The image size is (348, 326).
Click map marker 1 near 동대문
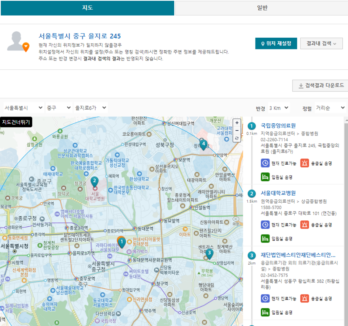click(x=122, y=243)
